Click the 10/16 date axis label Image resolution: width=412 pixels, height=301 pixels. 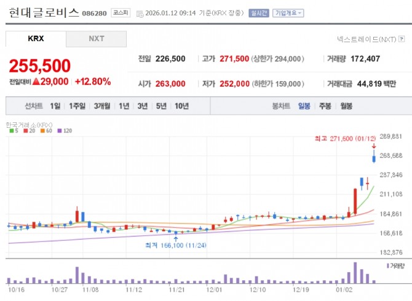coord(16,290)
